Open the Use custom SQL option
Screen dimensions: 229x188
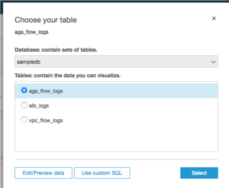(102, 173)
